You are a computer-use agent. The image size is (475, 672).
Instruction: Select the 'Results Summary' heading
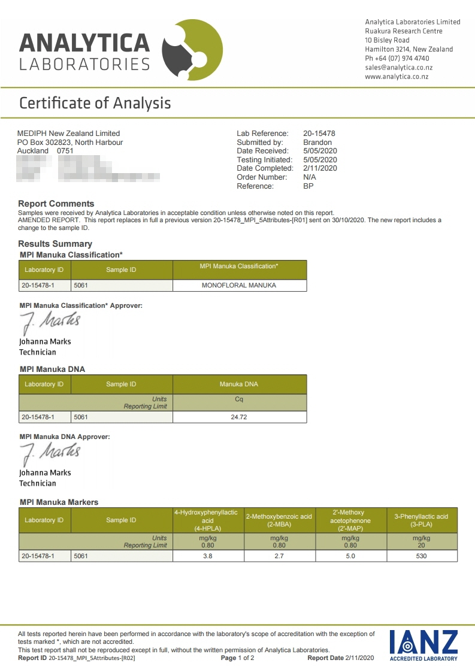pos(55,244)
